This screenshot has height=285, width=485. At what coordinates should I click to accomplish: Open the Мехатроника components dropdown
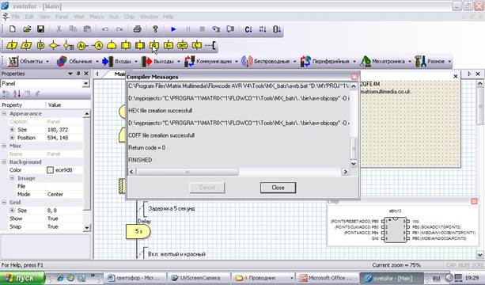(410, 62)
